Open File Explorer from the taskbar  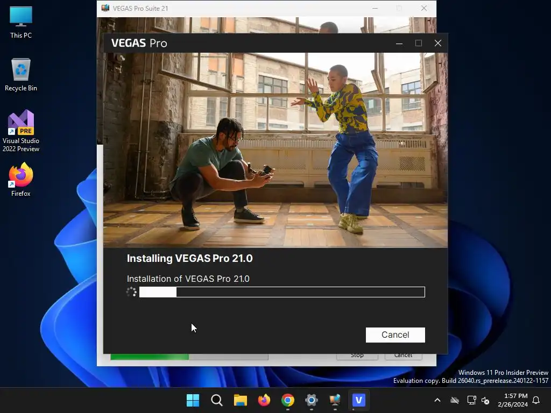[241, 400]
